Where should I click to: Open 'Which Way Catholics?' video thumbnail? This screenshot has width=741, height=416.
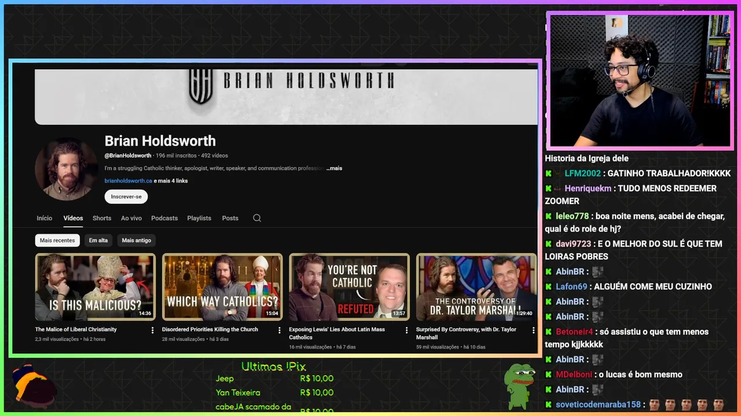pos(222,287)
